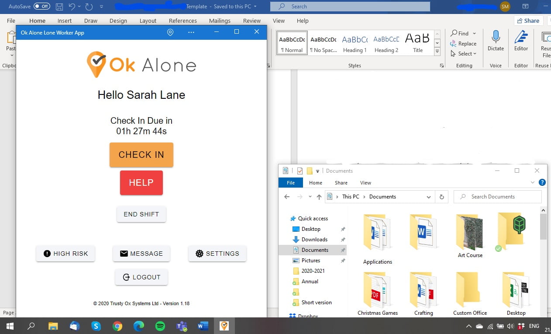This screenshot has width=551, height=334.
Task: Click the SM account avatar in Word
Action: (x=505, y=7)
